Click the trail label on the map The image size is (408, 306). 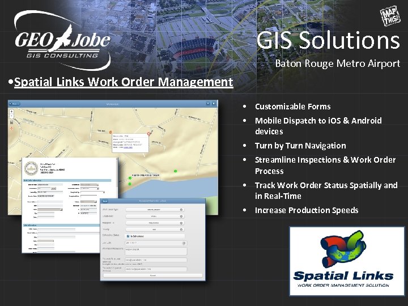(x=145, y=175)
